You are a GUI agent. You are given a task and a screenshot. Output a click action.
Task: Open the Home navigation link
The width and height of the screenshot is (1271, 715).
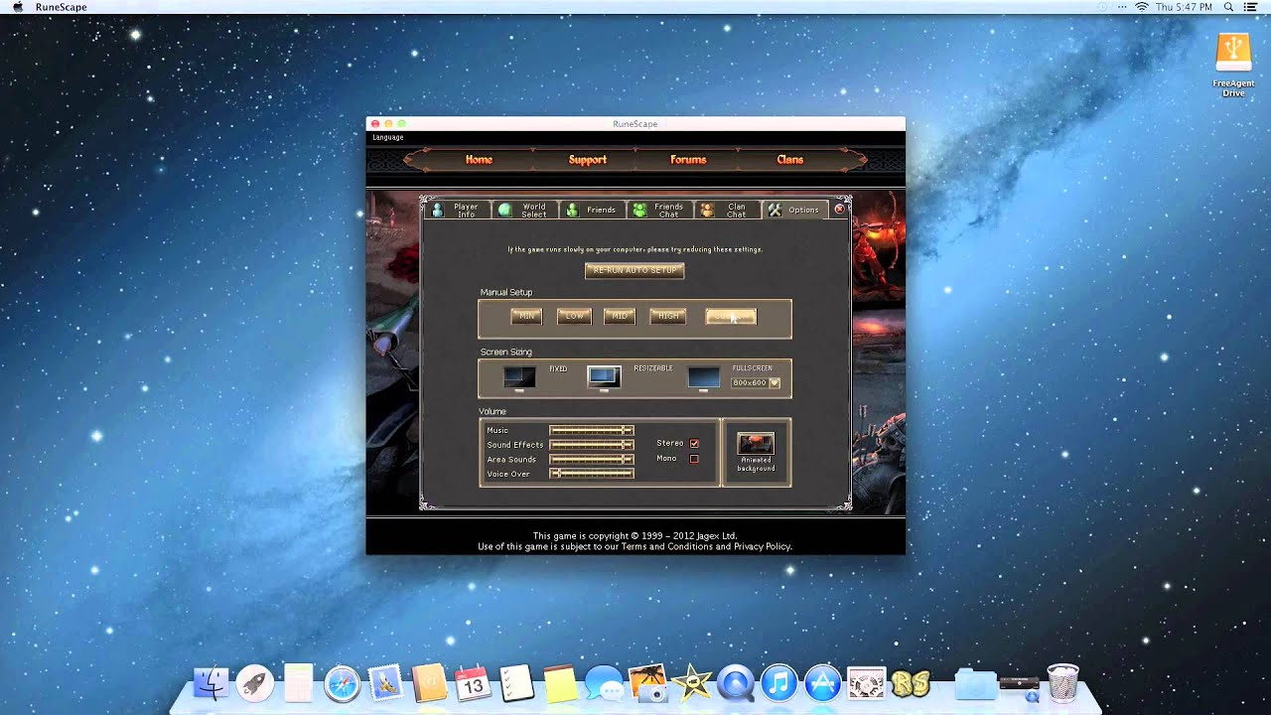(479, 159)
